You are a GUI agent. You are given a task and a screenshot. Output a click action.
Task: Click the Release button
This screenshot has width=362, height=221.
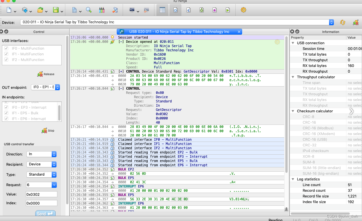46,74
